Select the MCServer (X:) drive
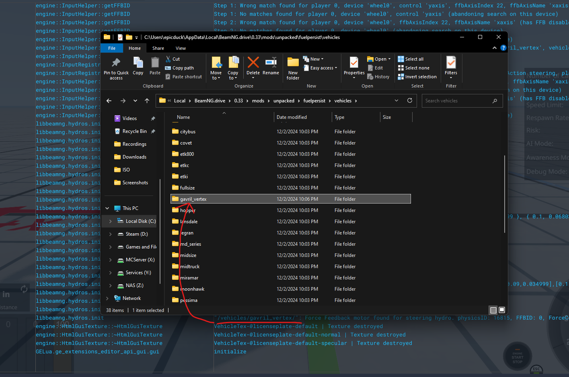Image resolution: width=569 pixels, height=377 pixels. 140,260
